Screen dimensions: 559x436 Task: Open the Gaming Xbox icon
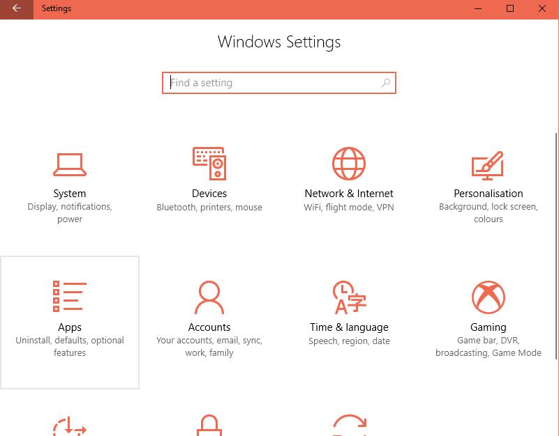489,297
